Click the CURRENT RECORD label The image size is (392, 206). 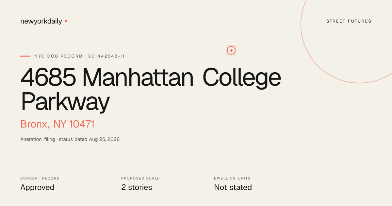point(40,179)
